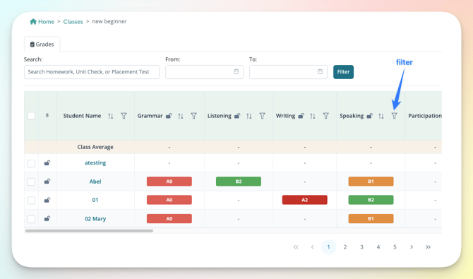Click Abel's B2 Listening grade badge

239,182
